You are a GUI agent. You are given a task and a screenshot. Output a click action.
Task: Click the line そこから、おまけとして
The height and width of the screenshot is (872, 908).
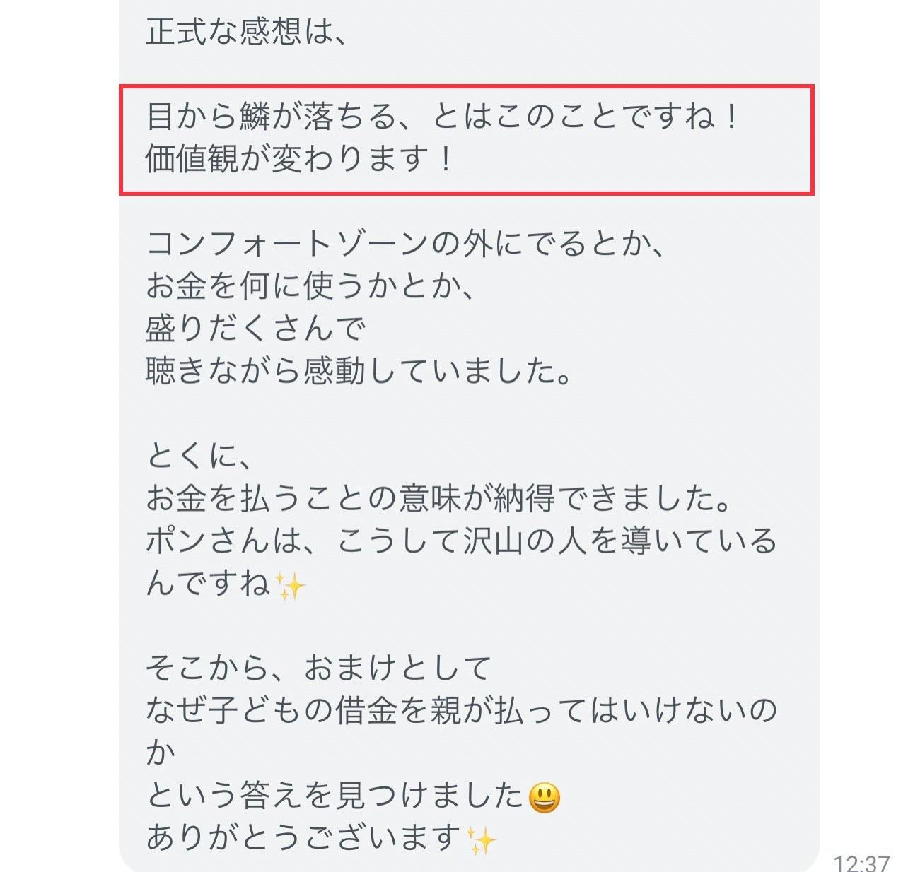tap(318, 668)
